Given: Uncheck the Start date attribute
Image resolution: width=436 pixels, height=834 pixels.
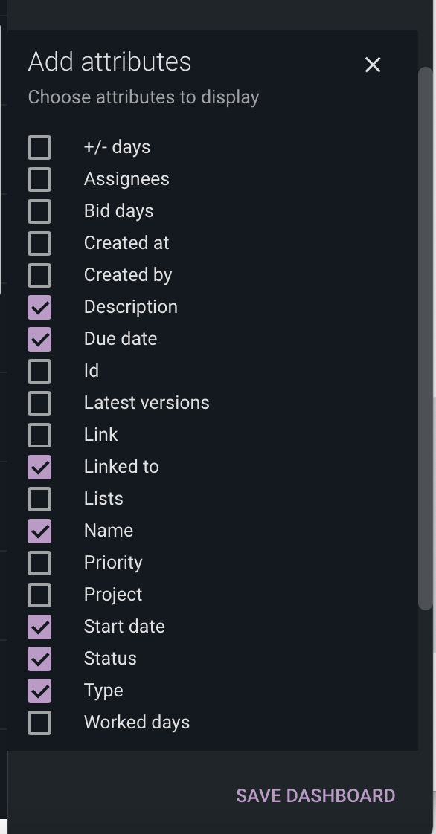Looking at the screenshot, I should coord(40,626).
